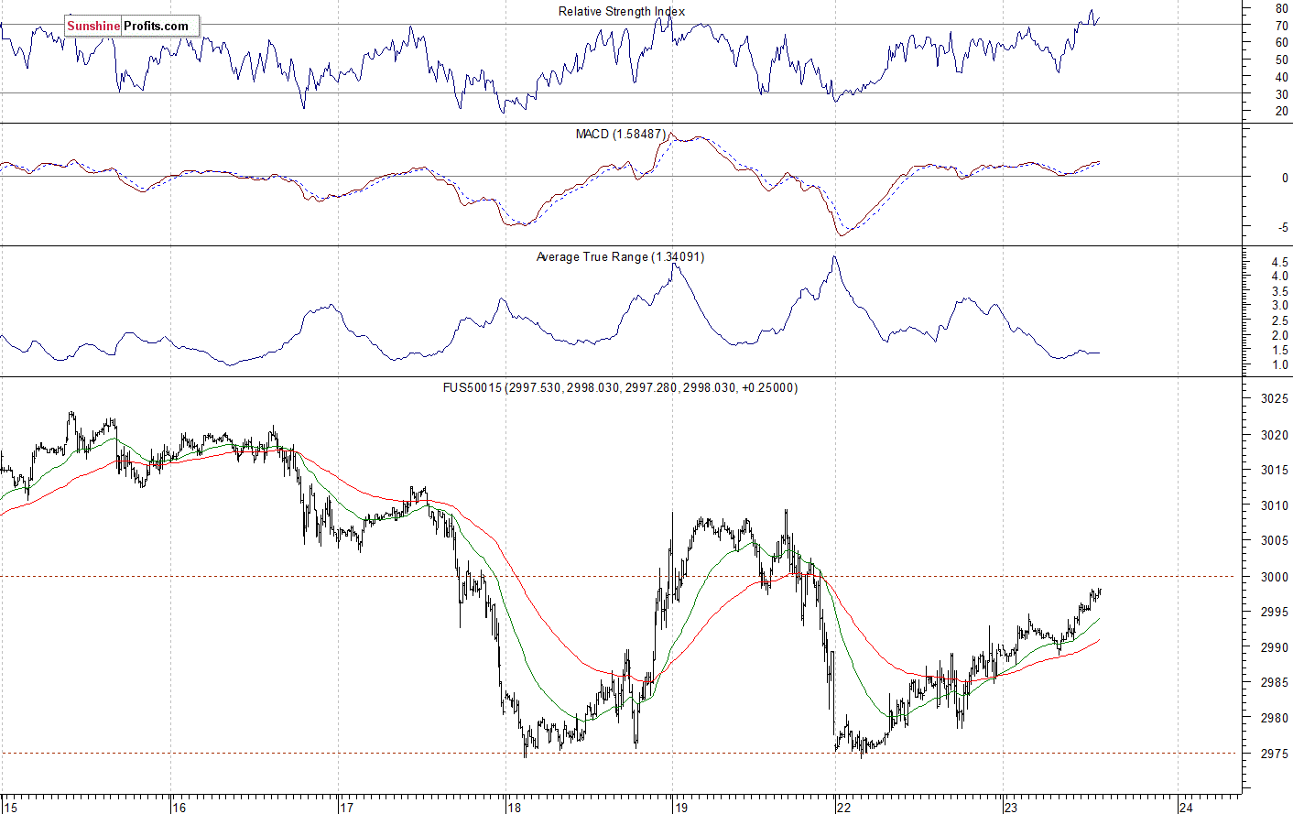Select date 23 on the time axis

click(x=1010, y=807)
